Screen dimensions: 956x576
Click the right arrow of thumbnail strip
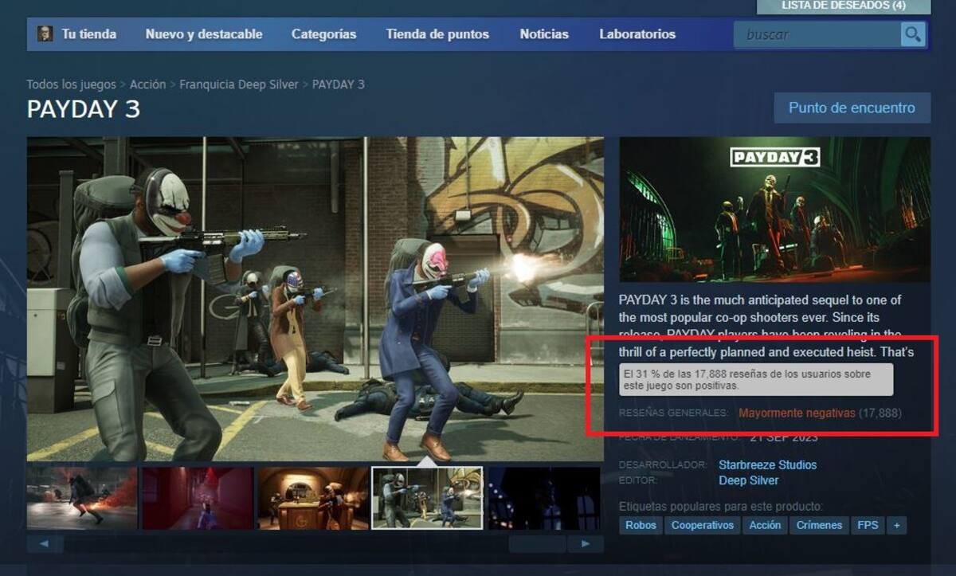click(x=586, y=544)
